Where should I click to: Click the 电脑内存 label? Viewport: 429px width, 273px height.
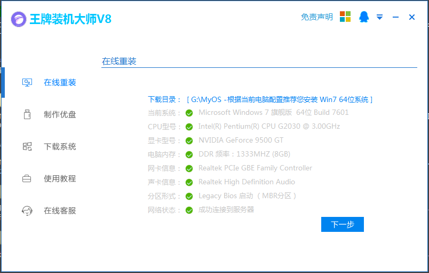coord(164,155)
